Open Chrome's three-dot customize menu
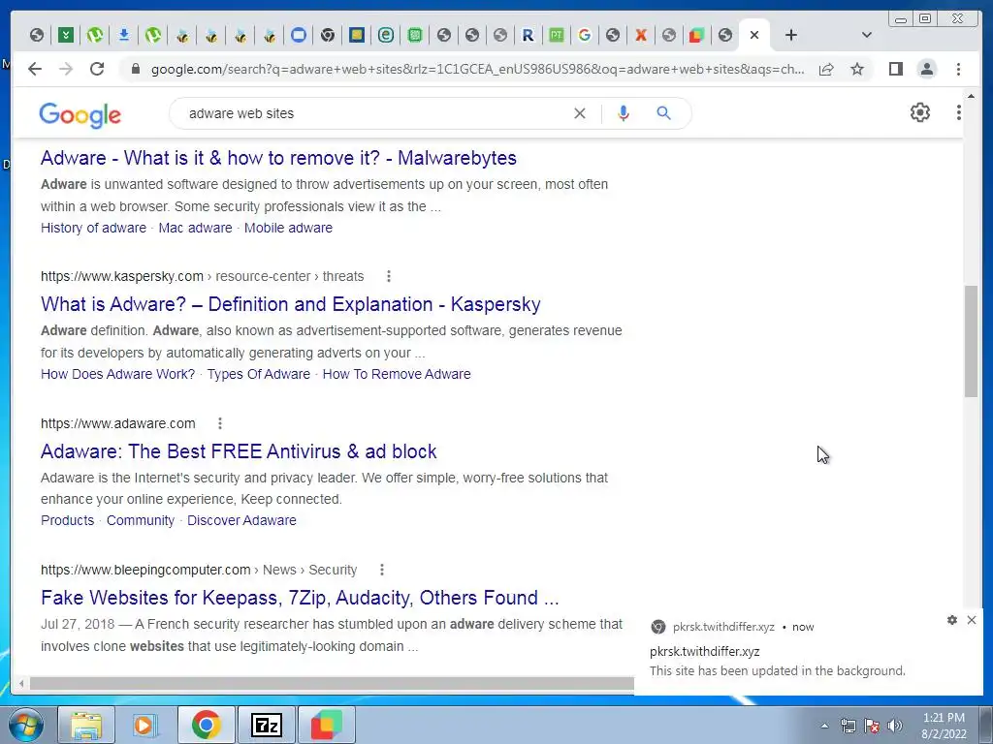993x744 pixels. [x=959, y=69]
